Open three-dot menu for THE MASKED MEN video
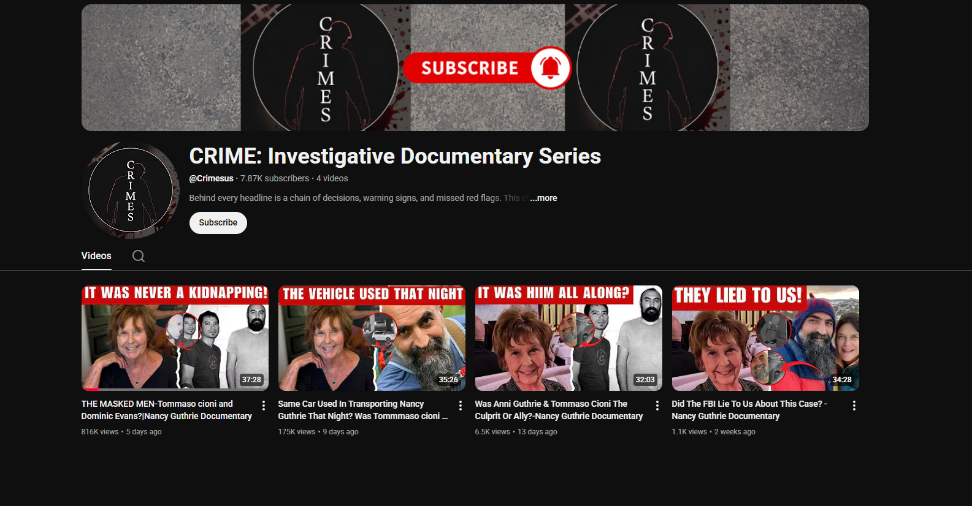The height and width of the screenshot is (506, 972). 264,406
